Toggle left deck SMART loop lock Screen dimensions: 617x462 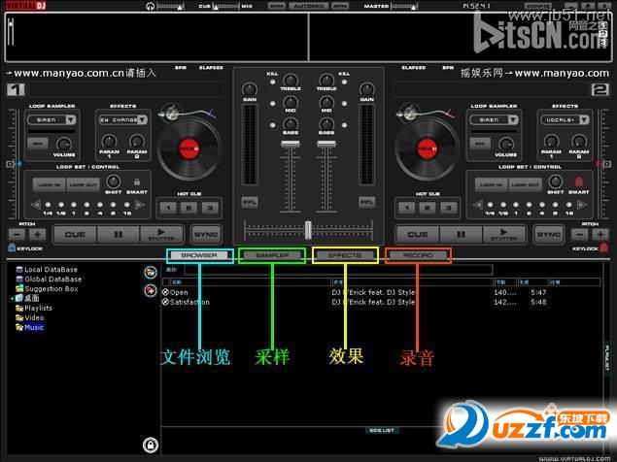tap(137, 182)
